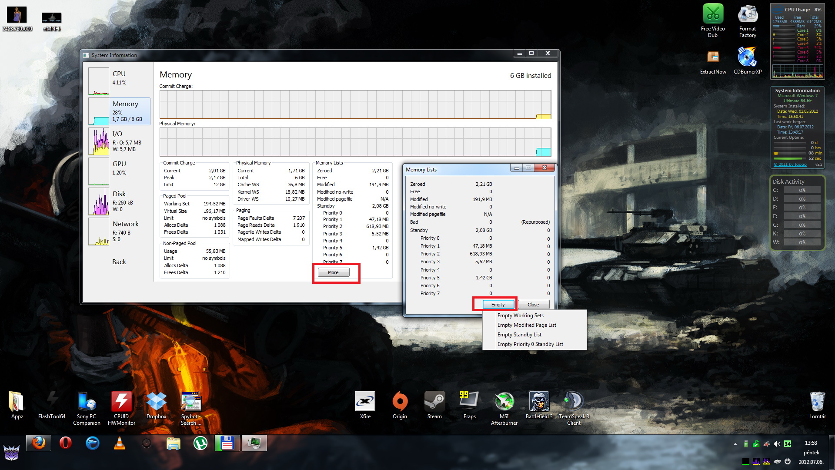The height and width of the screenshot is (470, 835).
Task: Click the 2011 by Igogo gadget link
Action: tap(790, 164)
